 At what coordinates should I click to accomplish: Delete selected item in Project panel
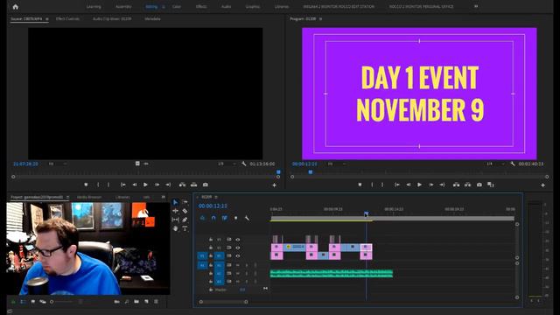(156, 302)
